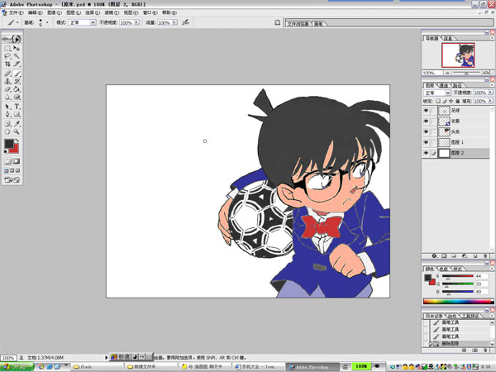Select the Eraser tool

click(7, 89)
